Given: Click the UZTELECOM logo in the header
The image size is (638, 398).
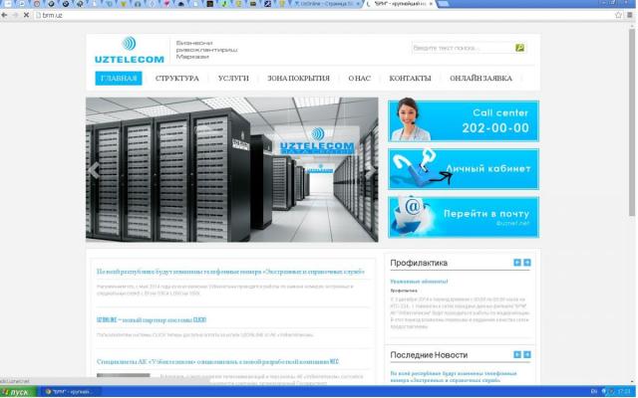Looking at the screenshot, I should tap(129, 51).
